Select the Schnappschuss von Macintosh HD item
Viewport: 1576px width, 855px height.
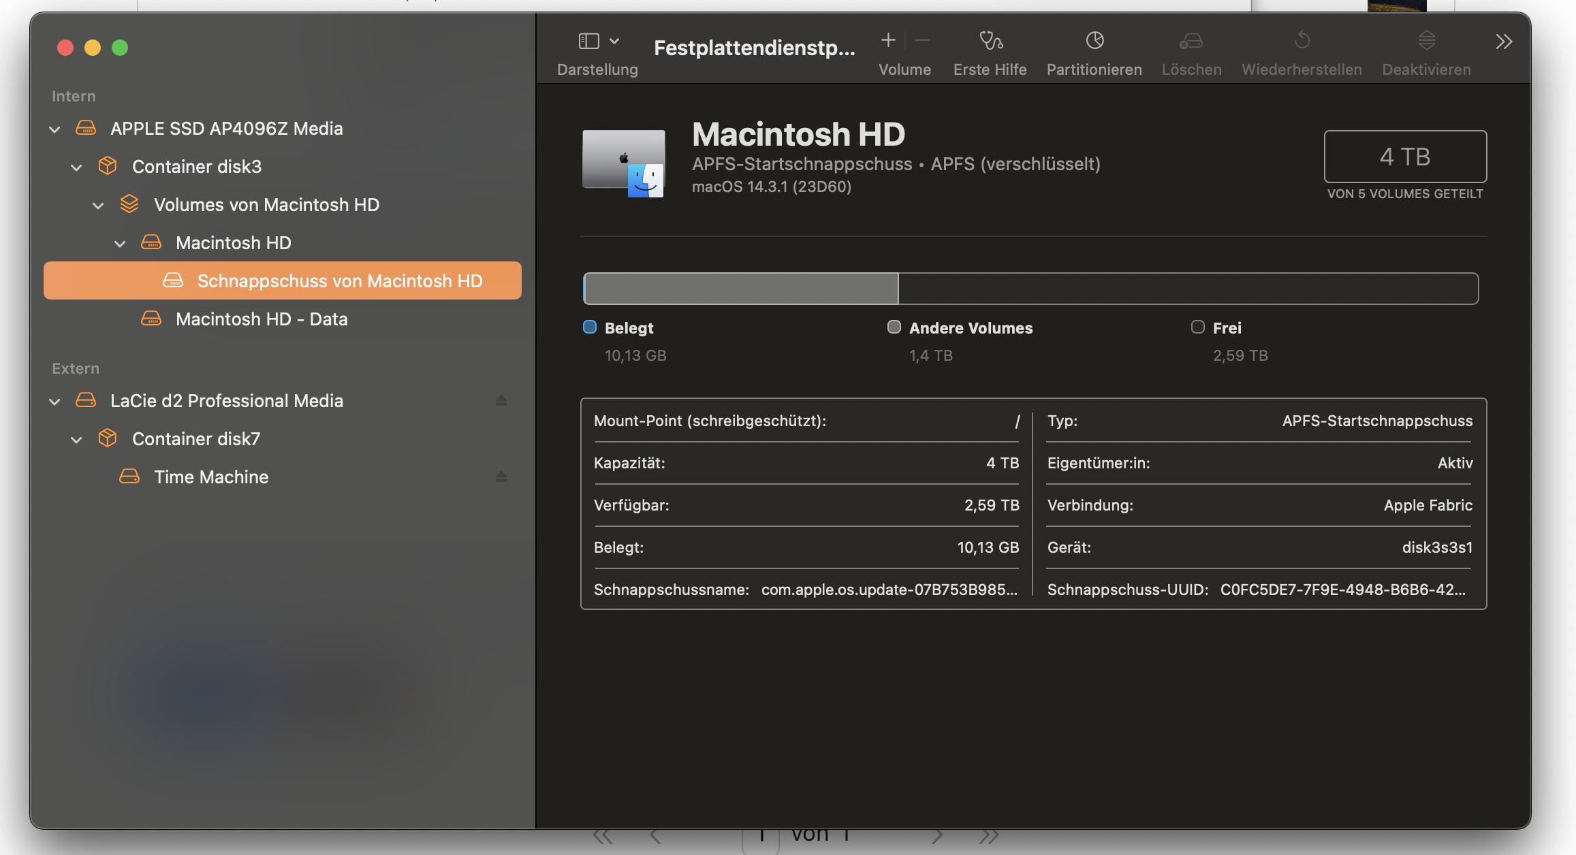[339, 281]
